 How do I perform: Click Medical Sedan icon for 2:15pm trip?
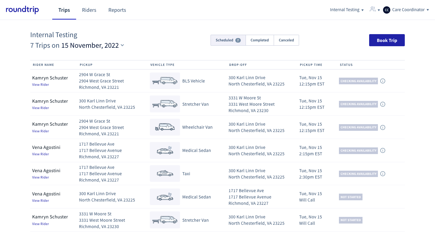pyautogui.click(x=165, y=150)
